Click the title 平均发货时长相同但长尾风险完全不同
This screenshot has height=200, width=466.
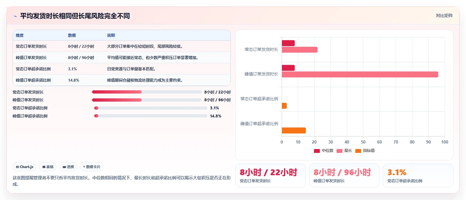[75, 16]
